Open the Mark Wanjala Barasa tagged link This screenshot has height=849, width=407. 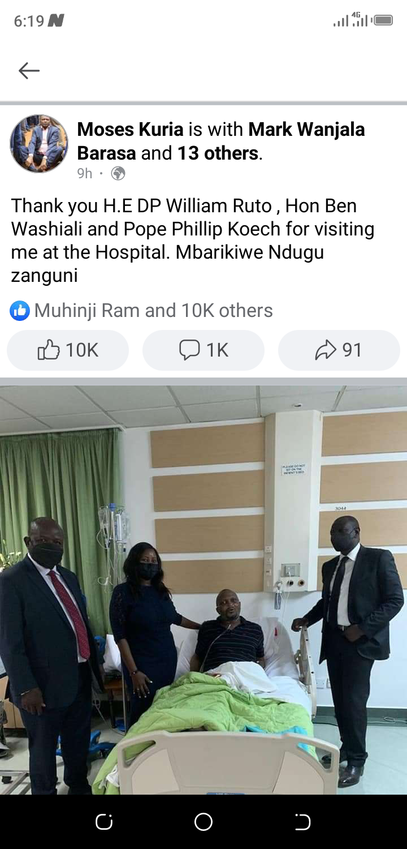click(221, 141)
